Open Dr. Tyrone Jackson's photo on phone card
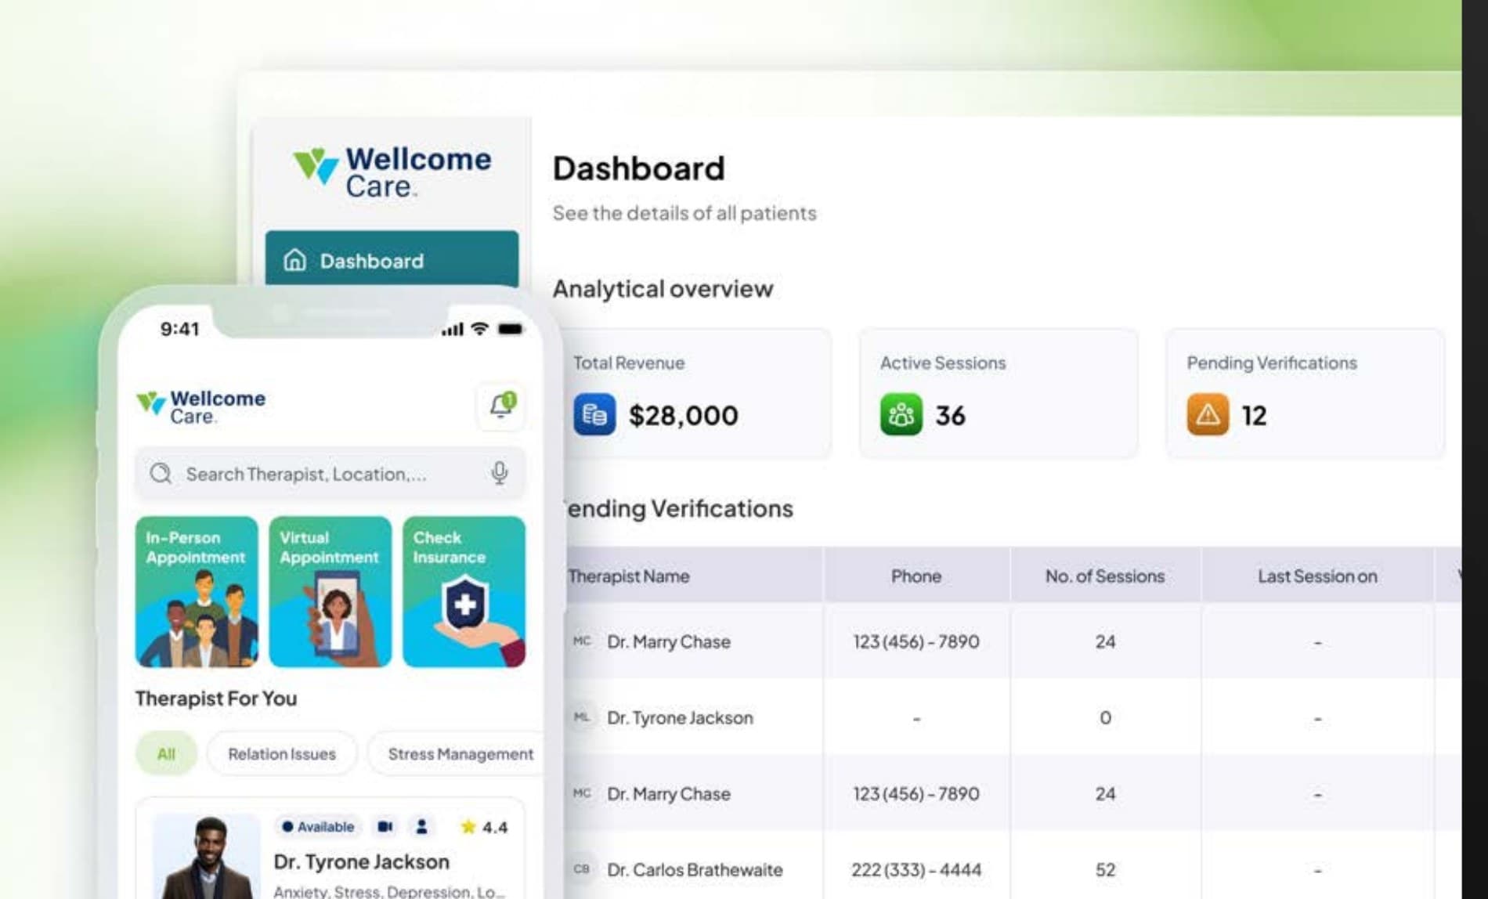 207,857
